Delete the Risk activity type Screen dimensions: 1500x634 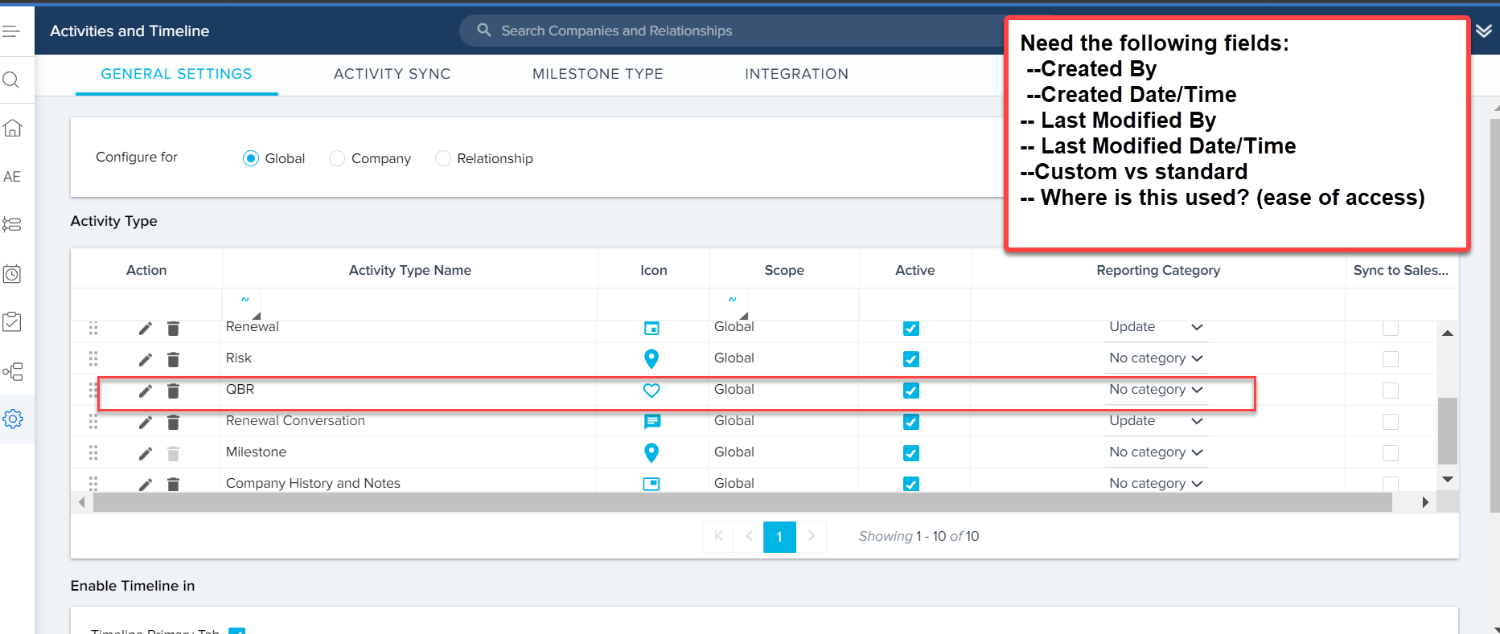(173, 359)
